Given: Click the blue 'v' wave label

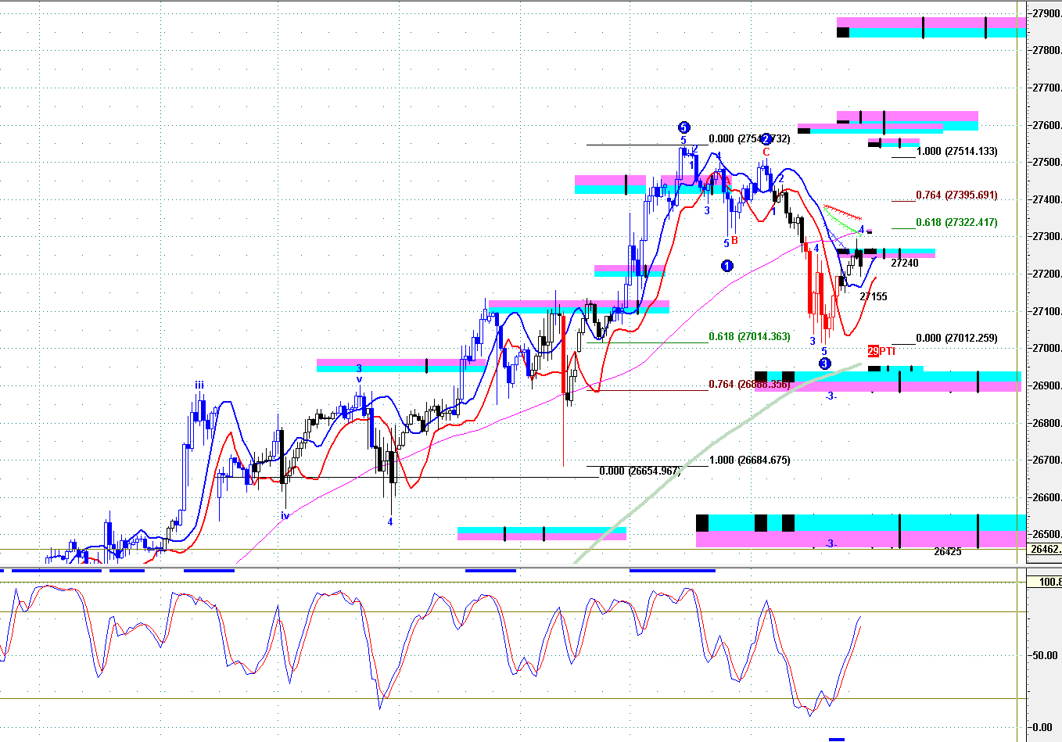Looking at the screenshot, I should pos(359,379).
